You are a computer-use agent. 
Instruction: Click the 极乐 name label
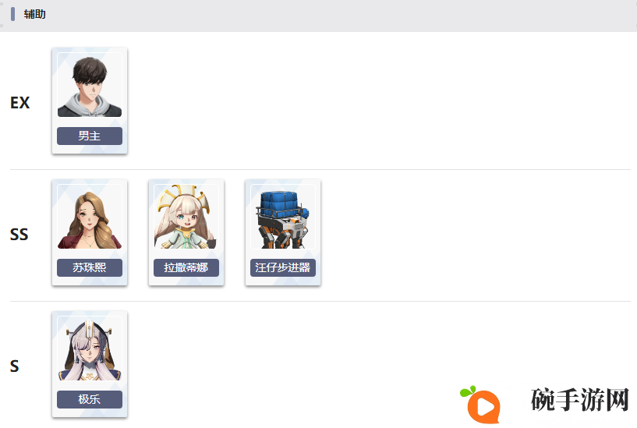[90, 400]
